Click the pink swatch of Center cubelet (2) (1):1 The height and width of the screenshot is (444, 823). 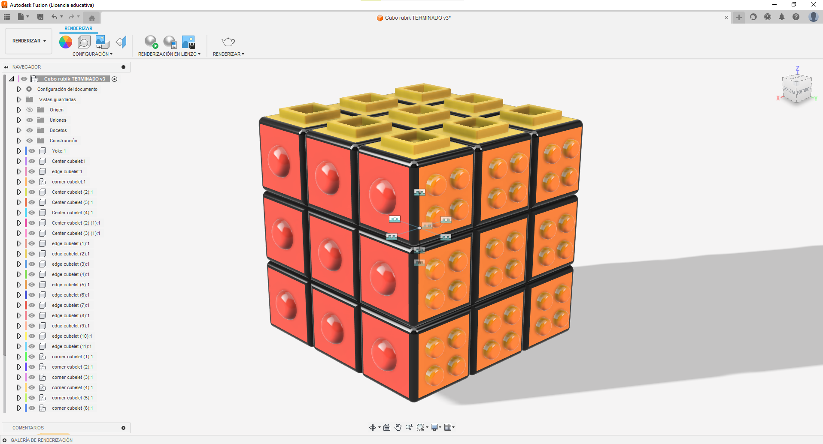click(x=26, y=223)
